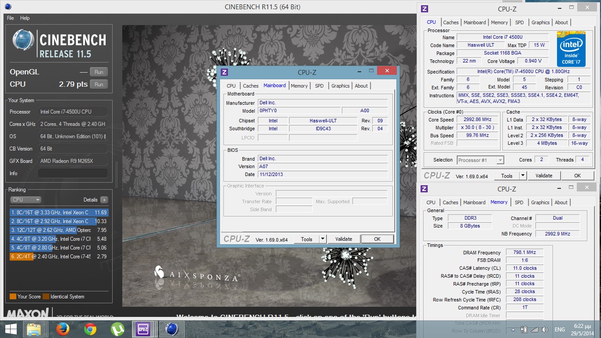Open CPU tab in the bottom-right CPU-Z Memory window

coord(431,202)
